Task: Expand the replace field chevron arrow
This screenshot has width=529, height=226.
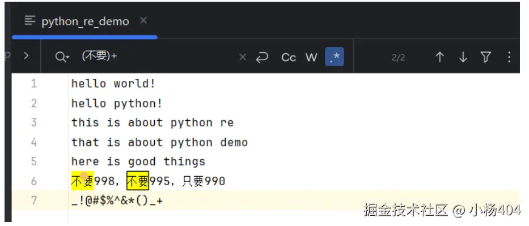Action: [26, 56]
